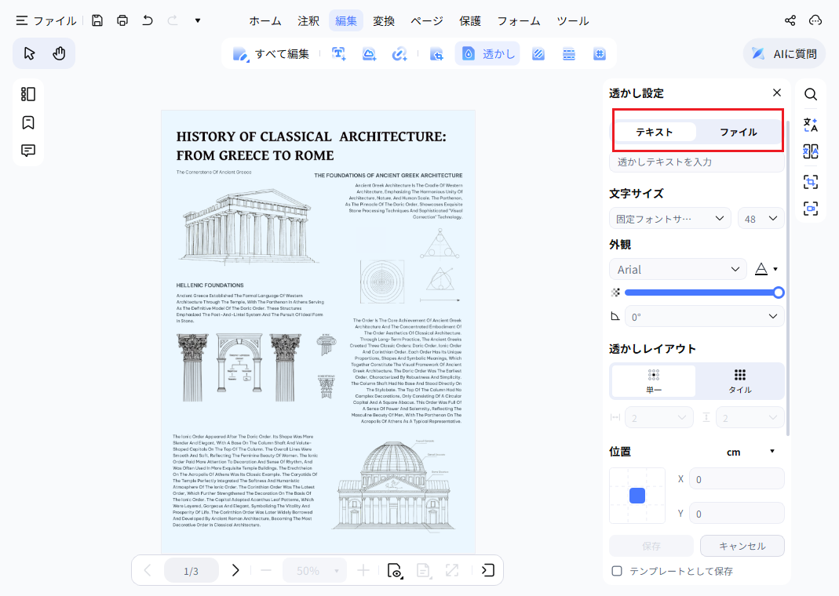Click the print icon
839x596 pixels.
122,21
